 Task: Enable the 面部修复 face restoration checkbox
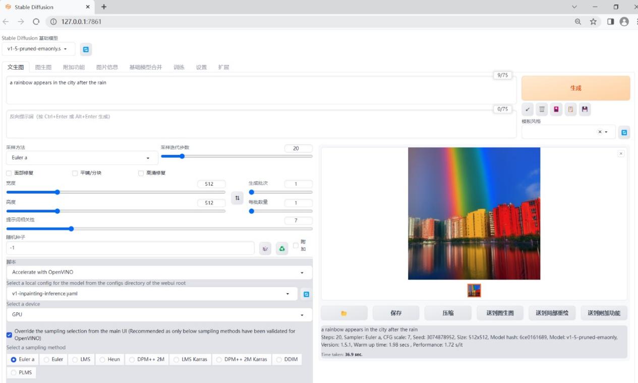pos(9,173)
